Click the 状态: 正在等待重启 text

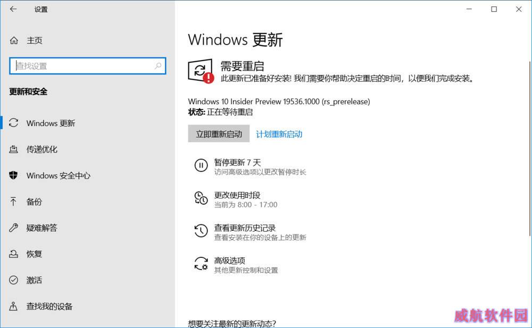221,112
